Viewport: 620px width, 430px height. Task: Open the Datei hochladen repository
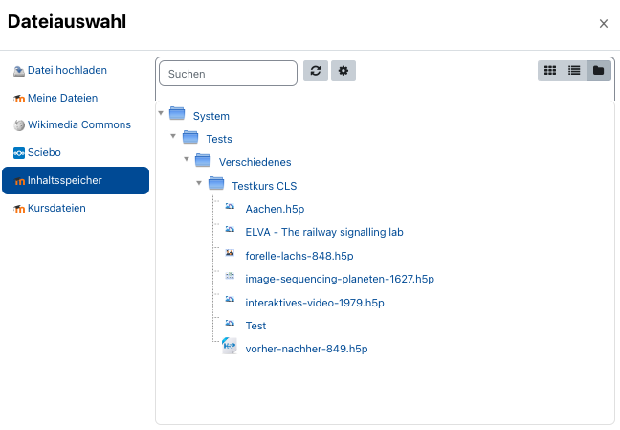[x=67, y=70]
